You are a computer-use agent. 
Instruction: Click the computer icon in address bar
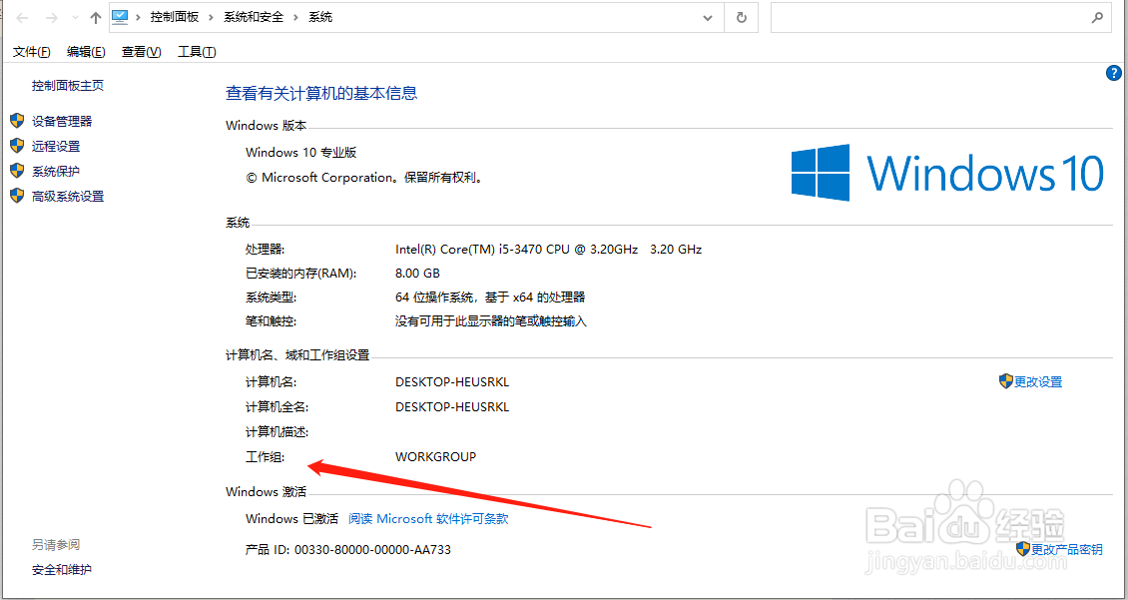click(x=120, y=17)
